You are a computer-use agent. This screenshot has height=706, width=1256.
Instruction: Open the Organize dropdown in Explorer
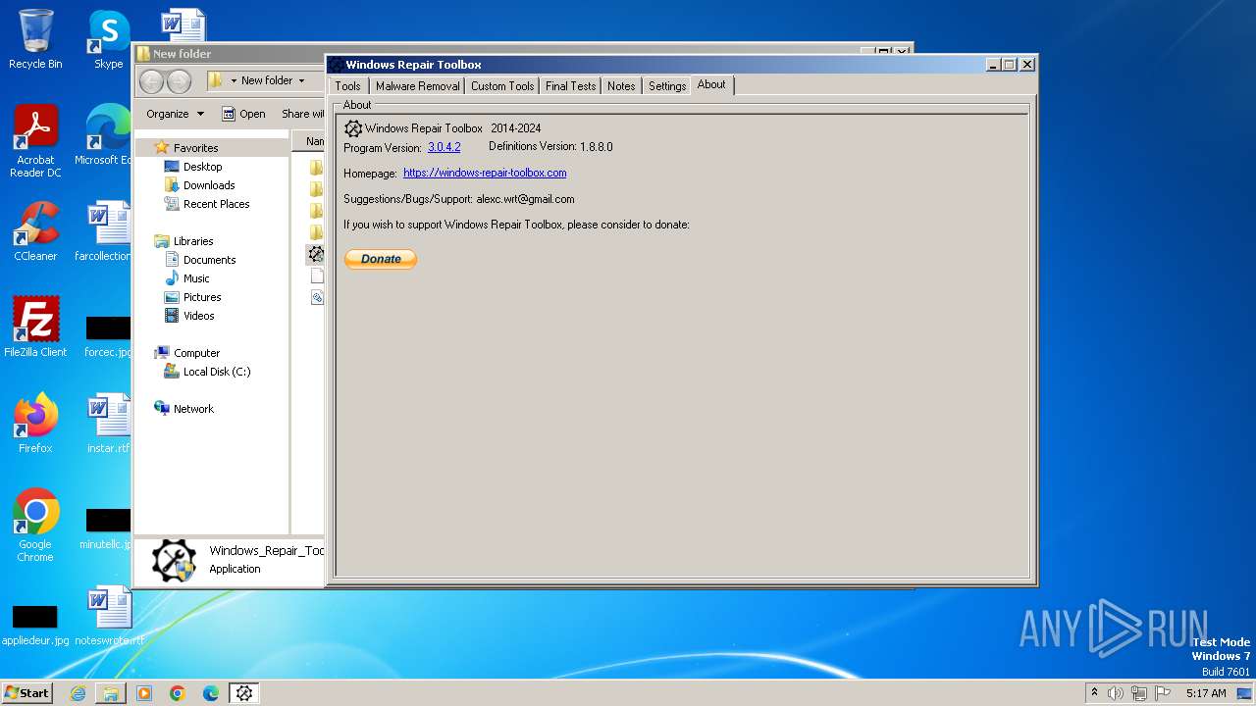point(175,114)
